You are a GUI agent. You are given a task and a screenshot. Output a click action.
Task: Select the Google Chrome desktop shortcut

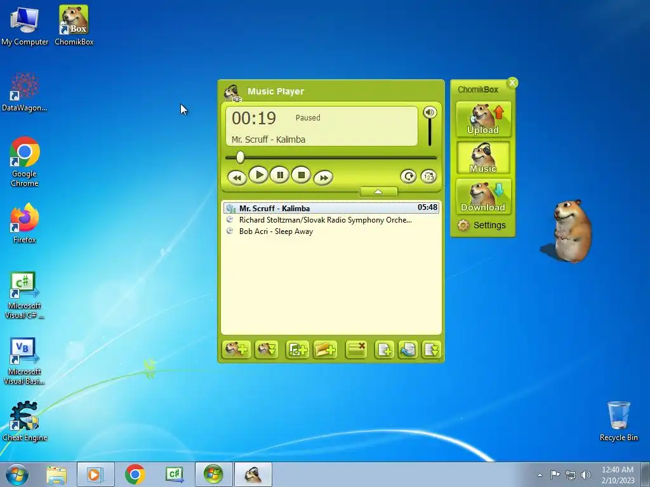tap(25, 162)
